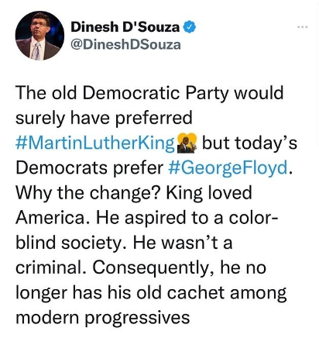
Task: Open the #MartinLutherKing hashtag
Action: click(x=95, y=143)
